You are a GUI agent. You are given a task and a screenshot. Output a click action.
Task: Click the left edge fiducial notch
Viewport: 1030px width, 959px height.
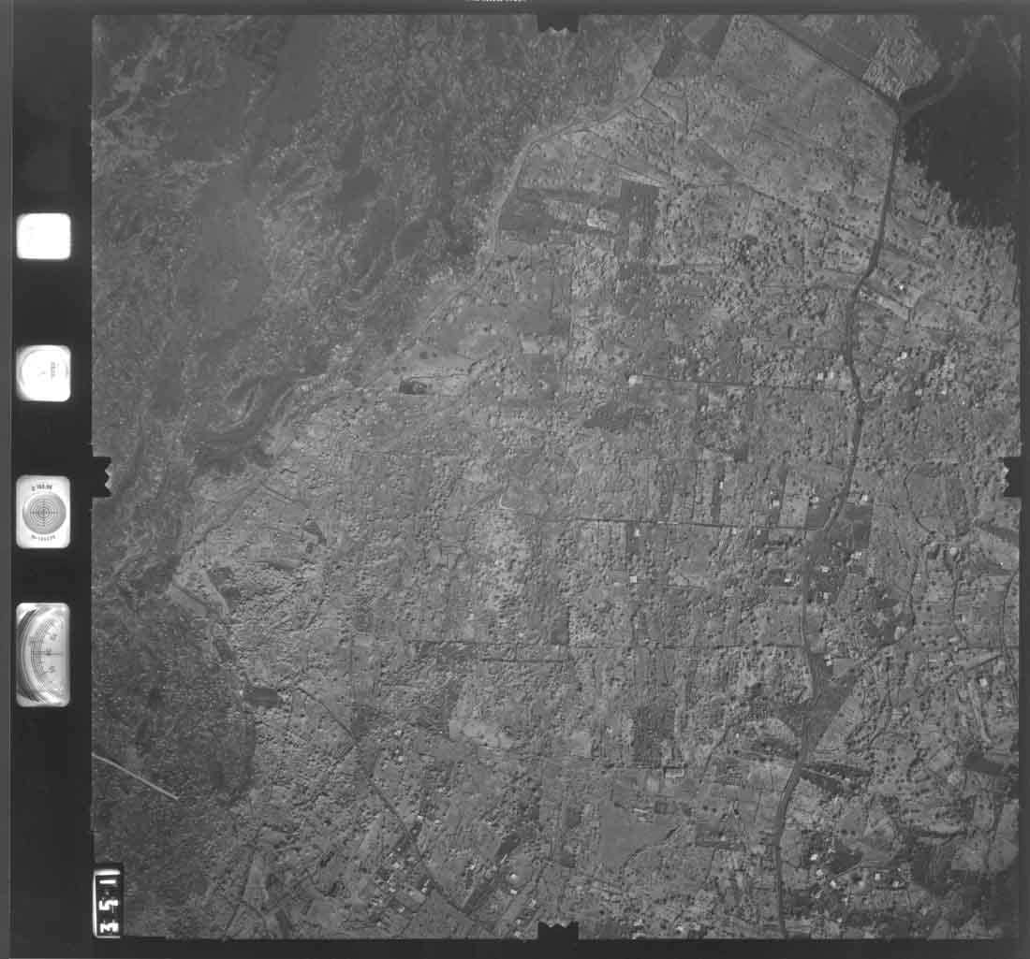(x=101, y=473)
